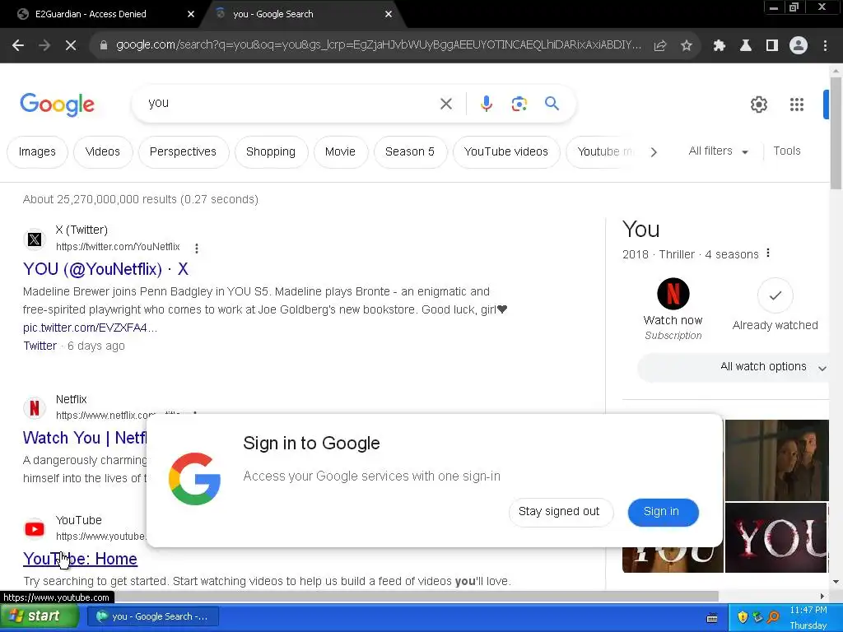Open the pic.twitter.com link
Image resolution: width=843 pixels, height=632 pixels.
[x=91, y=328]
